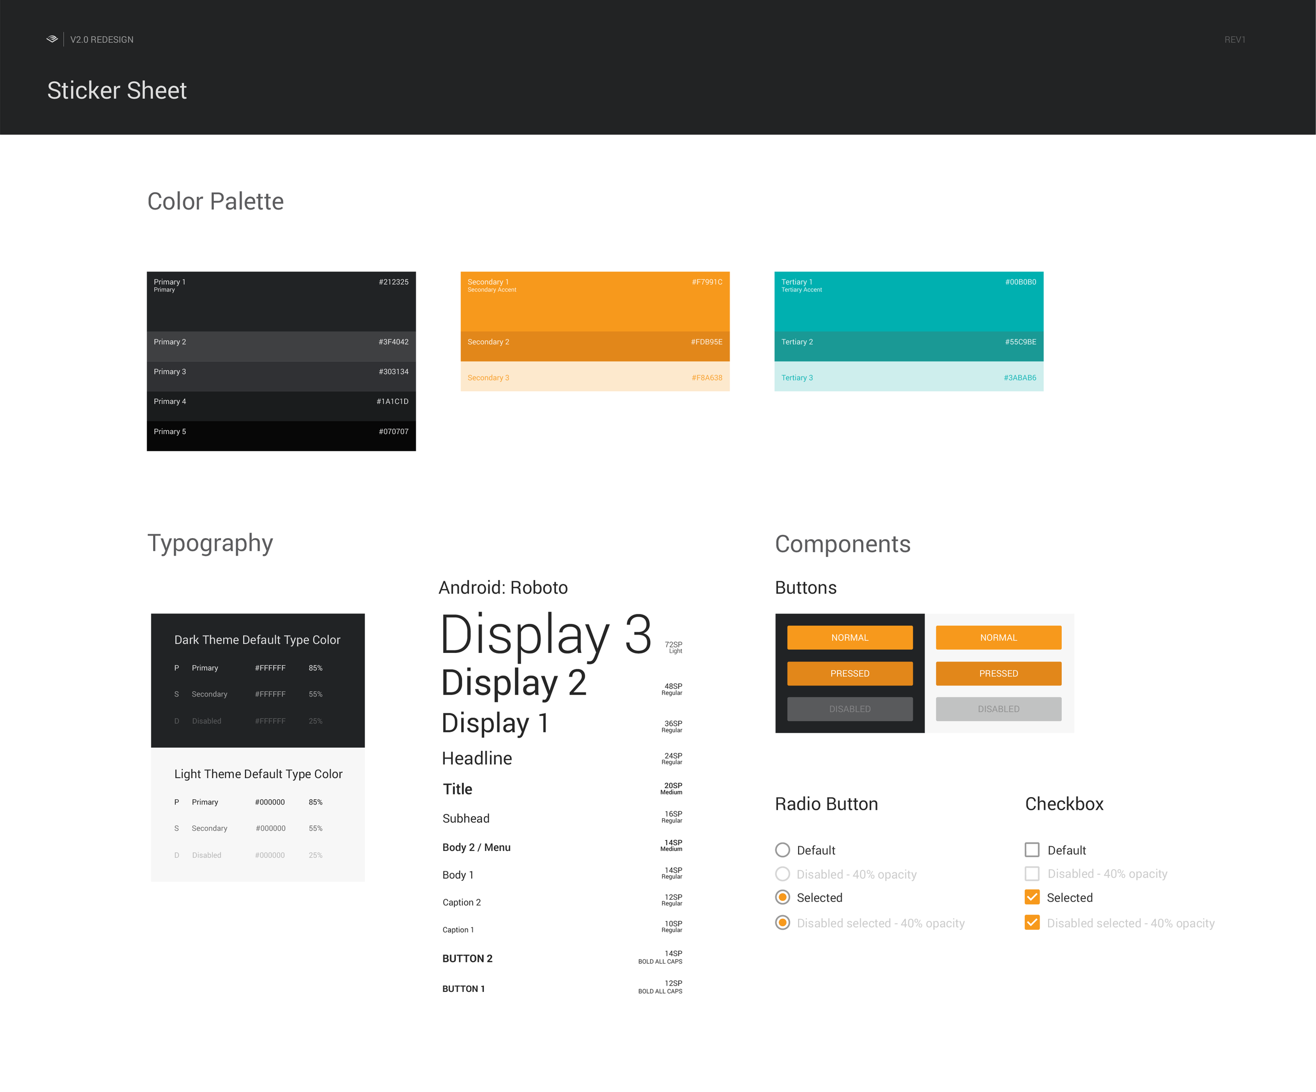Click the Disabled selected checkbox
1316x1092 pixels.
coord(1032,923)
